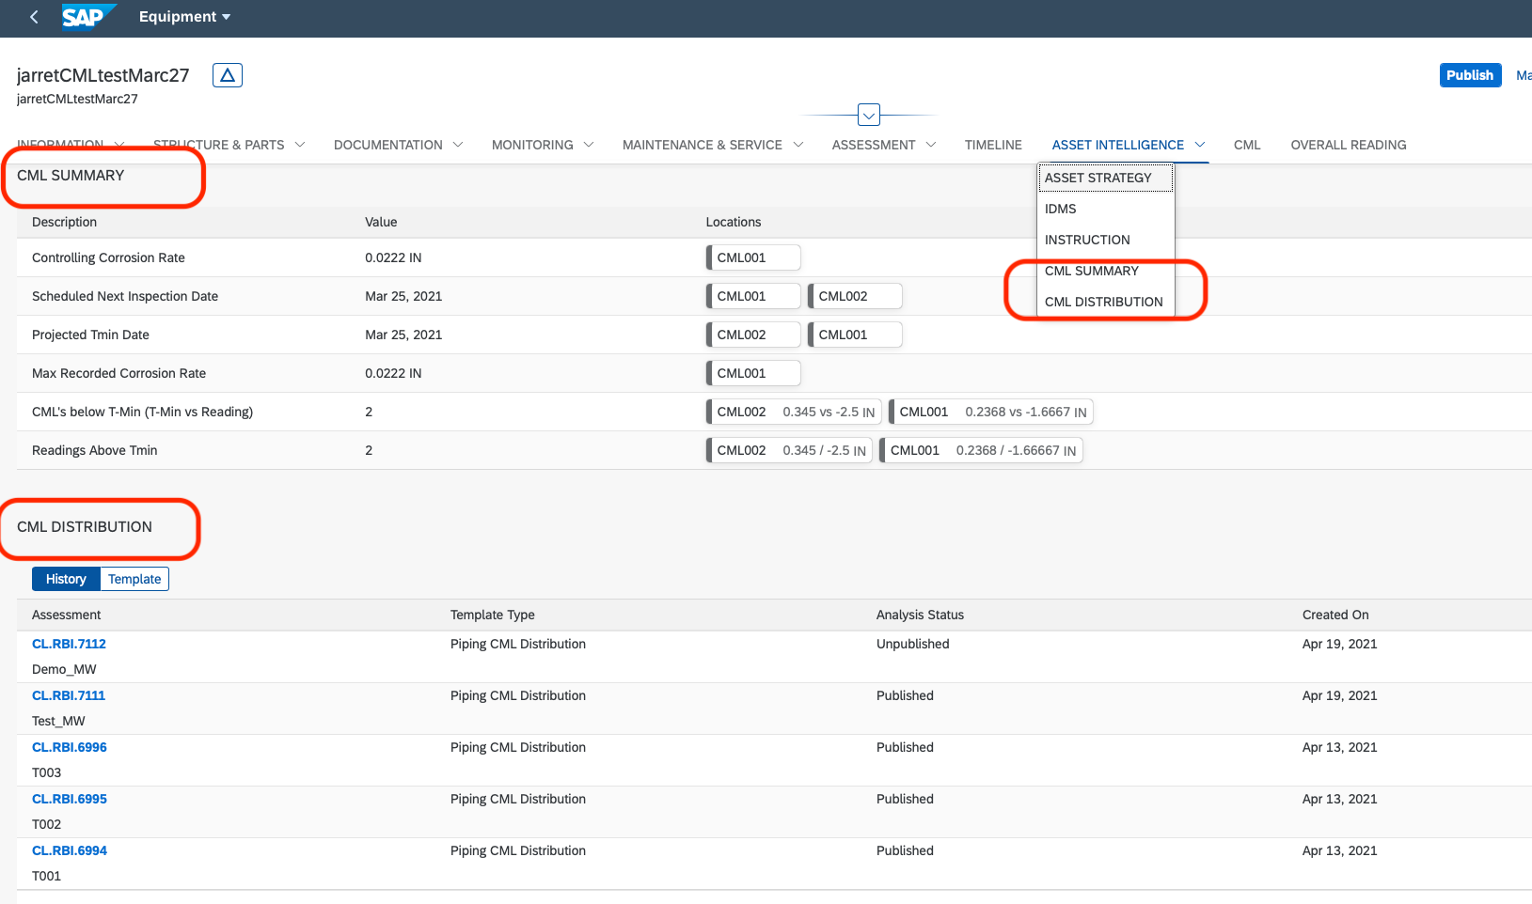
Task: Select the Asset Intelligence tab
Action: [x=1118, y=145]
